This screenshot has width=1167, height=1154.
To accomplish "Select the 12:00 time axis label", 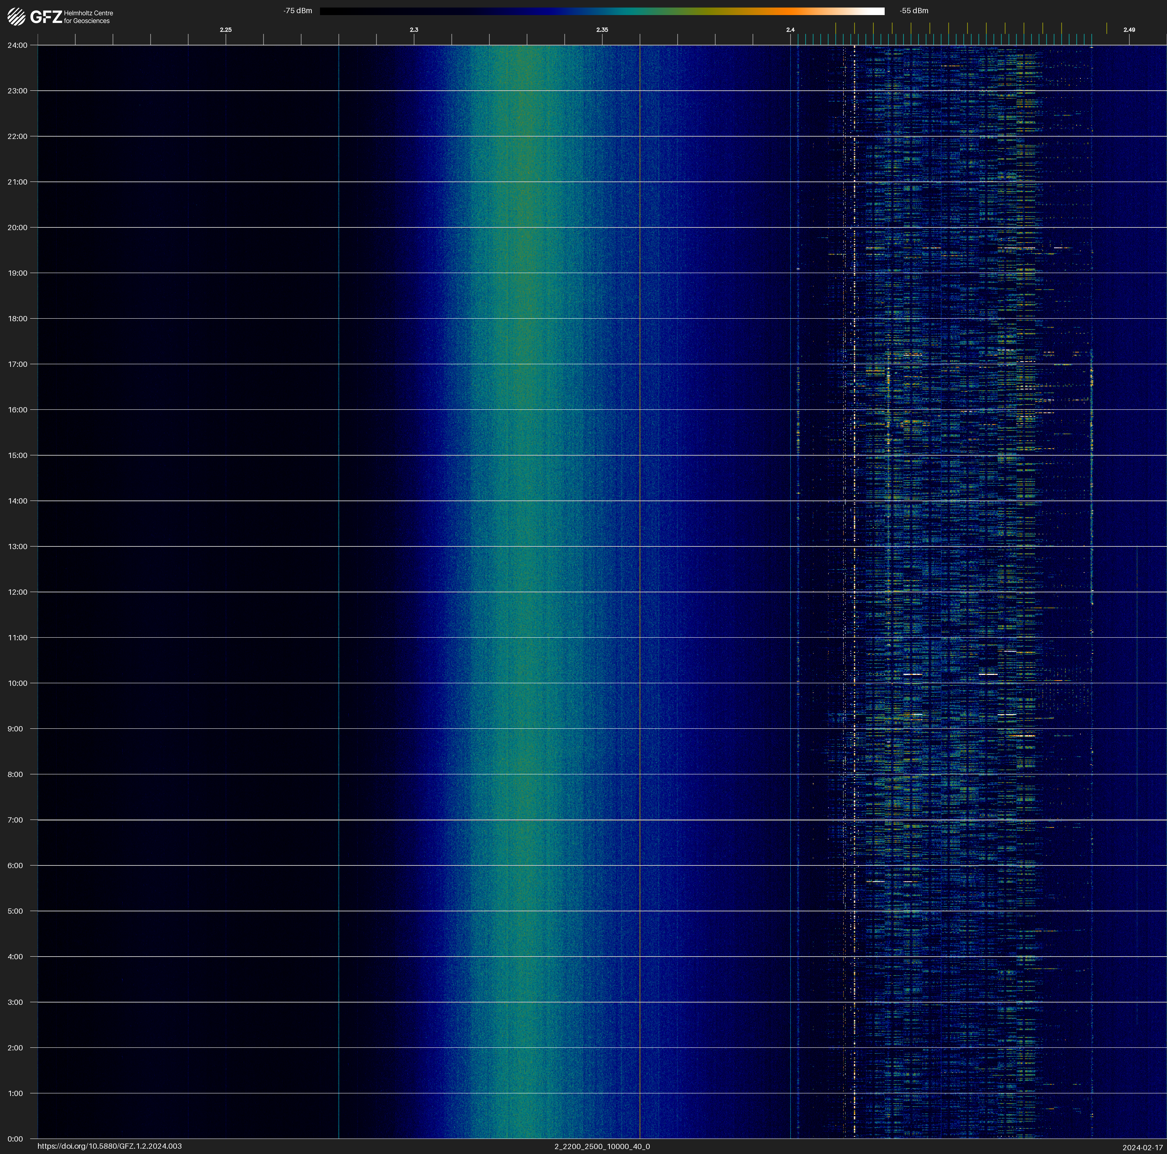I will tap(17, 592).
